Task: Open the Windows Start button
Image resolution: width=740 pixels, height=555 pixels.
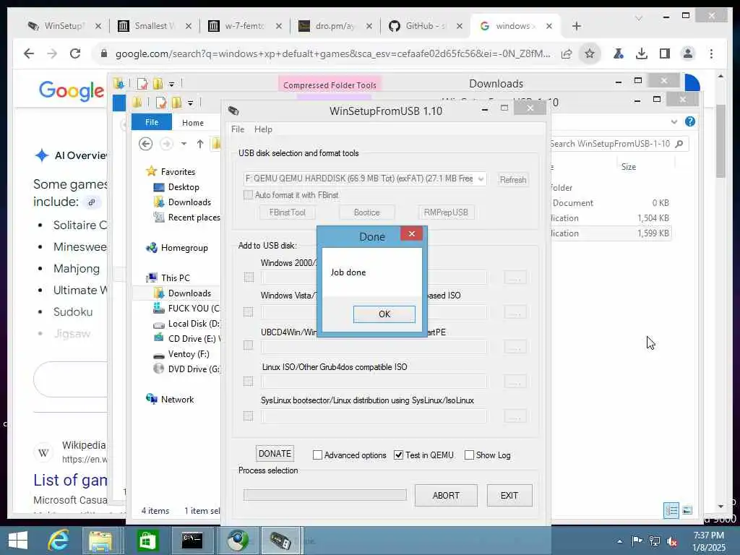Action: tap(18, 541)
